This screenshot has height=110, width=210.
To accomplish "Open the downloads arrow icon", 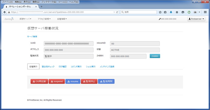I will point(171,12).
